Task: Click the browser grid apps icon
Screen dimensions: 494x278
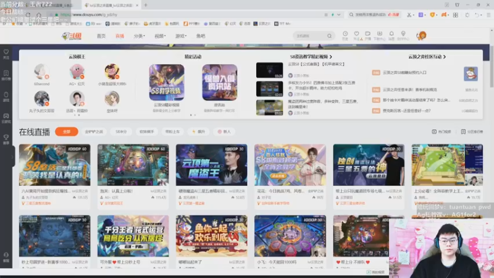Action: click(x=456, y=15)
